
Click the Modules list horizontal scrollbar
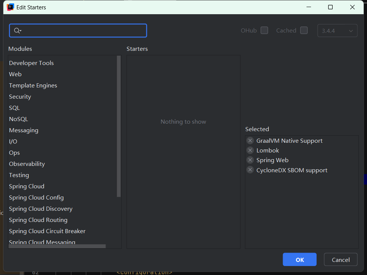point(57,246)
